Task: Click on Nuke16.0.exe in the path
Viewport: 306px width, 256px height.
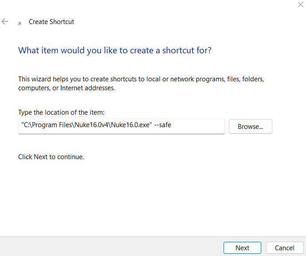Action: (131, 126)
